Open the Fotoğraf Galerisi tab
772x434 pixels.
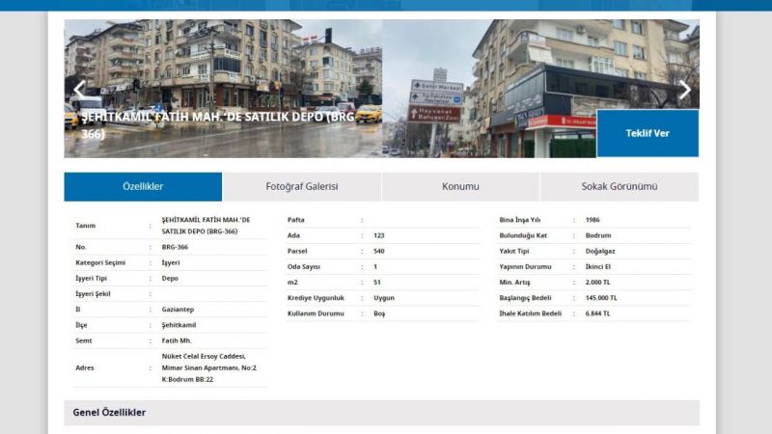pos(302,186)
